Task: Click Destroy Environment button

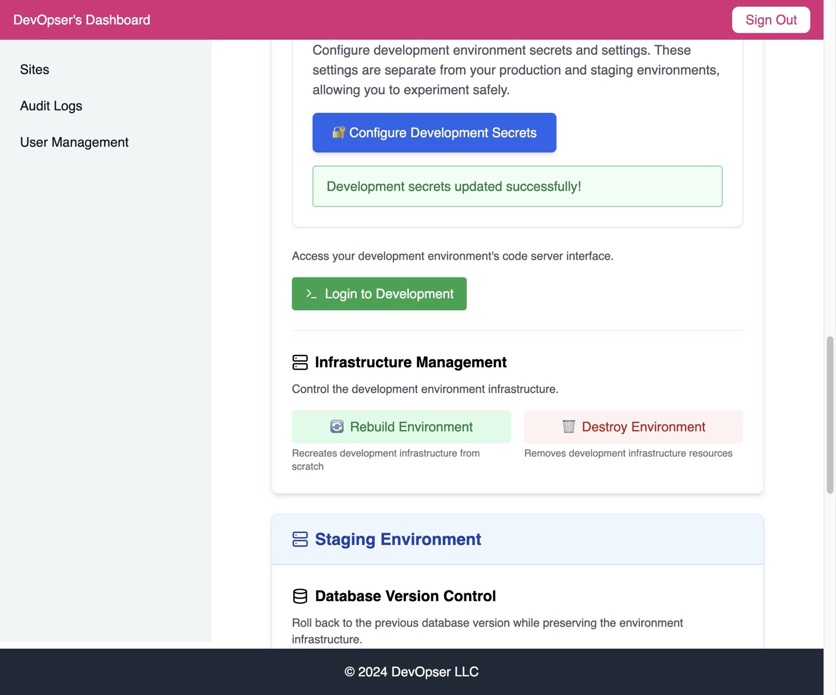Action: click(633, 427)
